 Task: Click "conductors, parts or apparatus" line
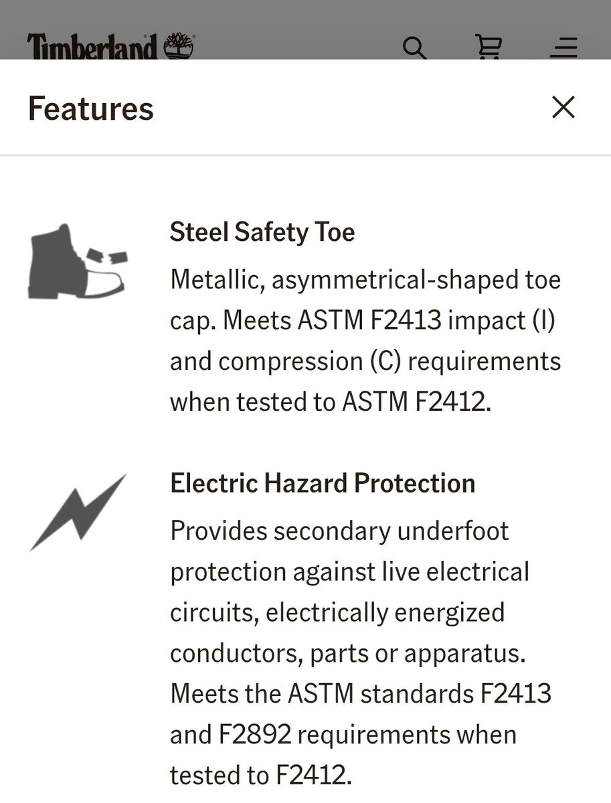(x=347, y=653)
